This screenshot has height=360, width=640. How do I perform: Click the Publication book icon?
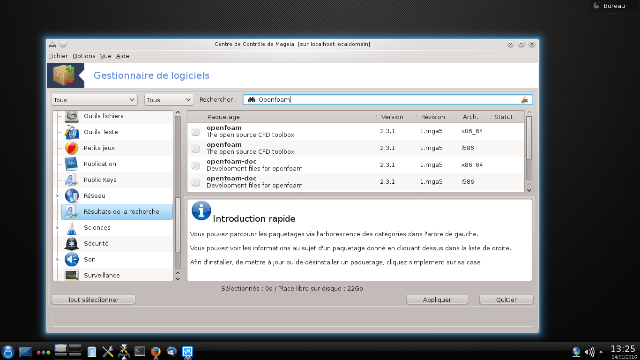72,164
